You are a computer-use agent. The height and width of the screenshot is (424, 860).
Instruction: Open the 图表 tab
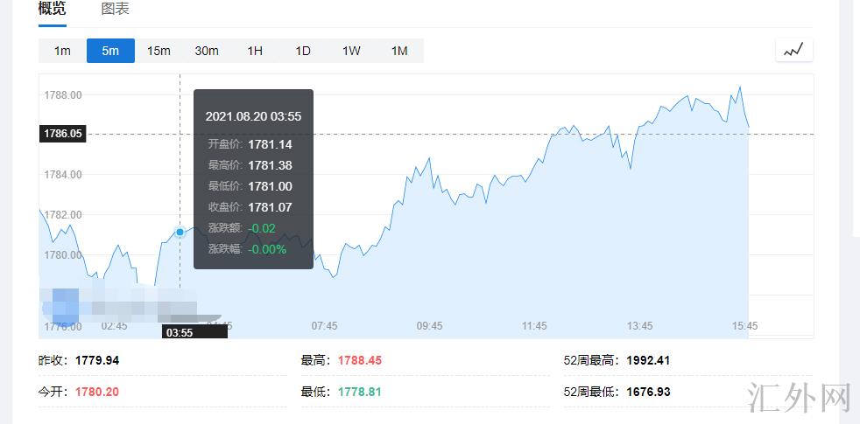click(x=115, y=9)
